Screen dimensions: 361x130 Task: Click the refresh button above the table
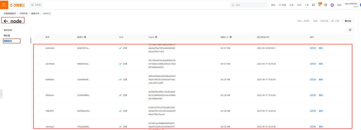coord(350,30)
